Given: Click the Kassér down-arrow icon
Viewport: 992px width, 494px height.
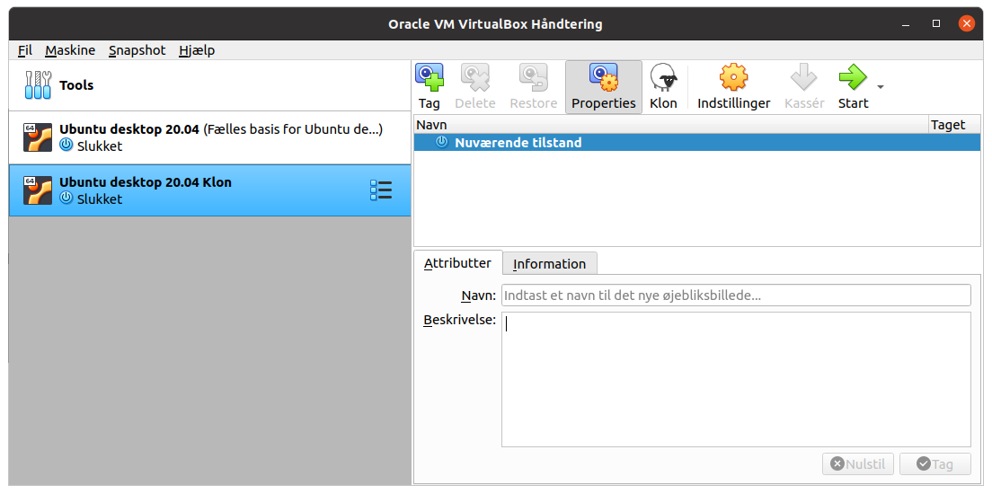Looking at the screenshot, I should tap(804, 77).
